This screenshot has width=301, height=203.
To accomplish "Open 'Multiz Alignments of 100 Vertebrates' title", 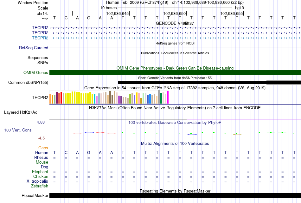I will [175, 143].
